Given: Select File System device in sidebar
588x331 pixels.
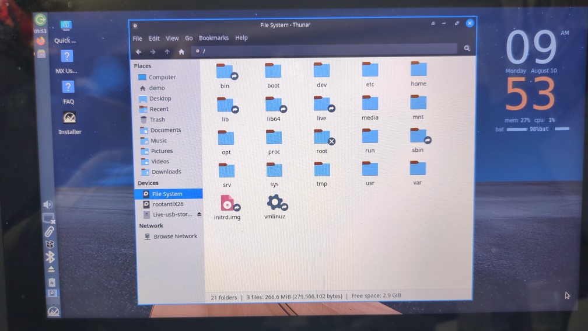Looking at the screenshot, I should click(169, 194).
